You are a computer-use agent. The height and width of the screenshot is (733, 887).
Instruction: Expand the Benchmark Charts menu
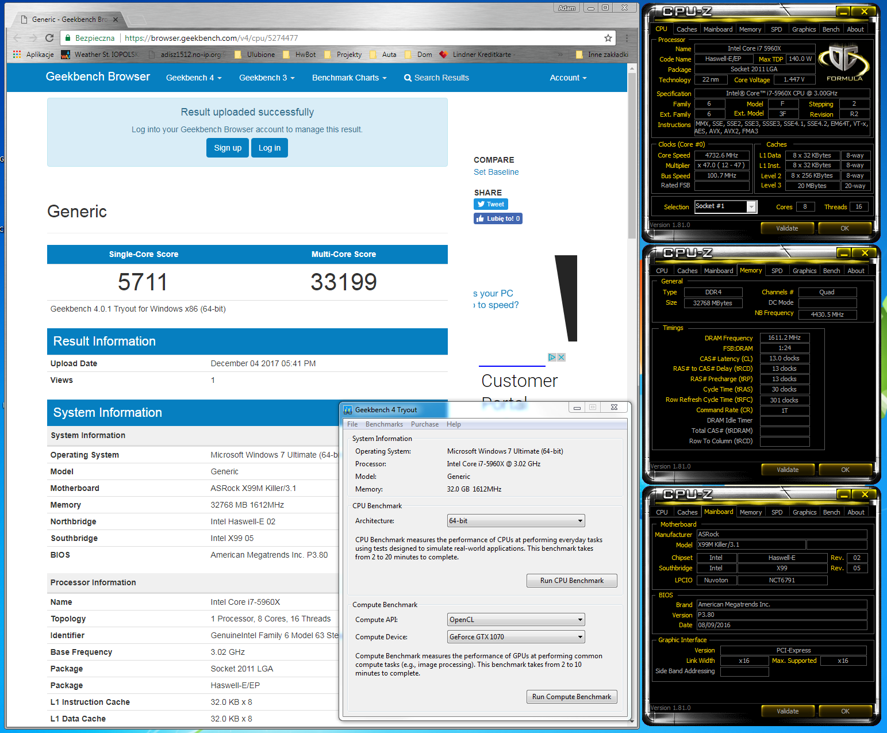349,78
